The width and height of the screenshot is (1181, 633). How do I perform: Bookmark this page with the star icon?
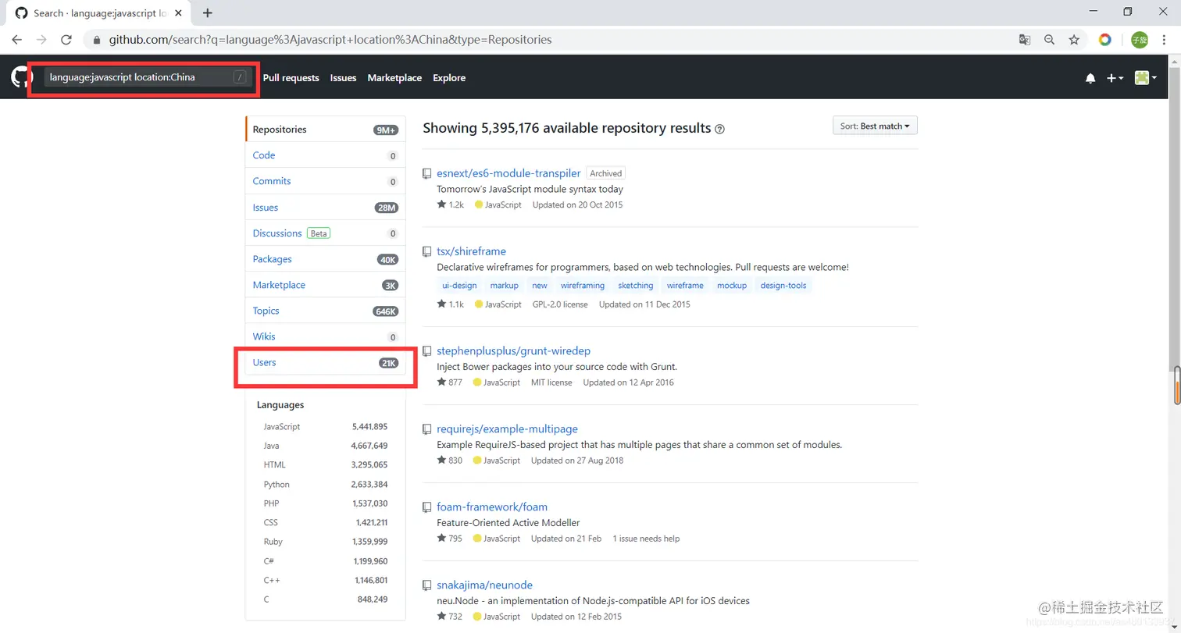point(1074,39)
